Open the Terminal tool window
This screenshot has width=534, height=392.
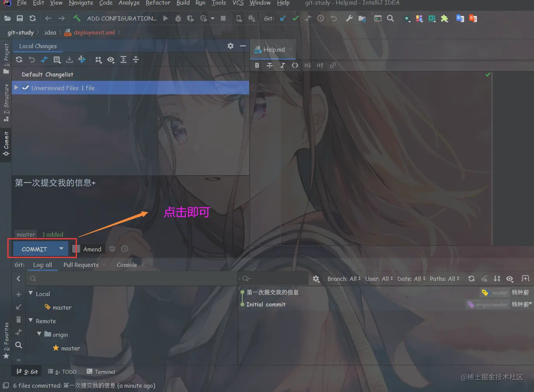click(101, 372)
